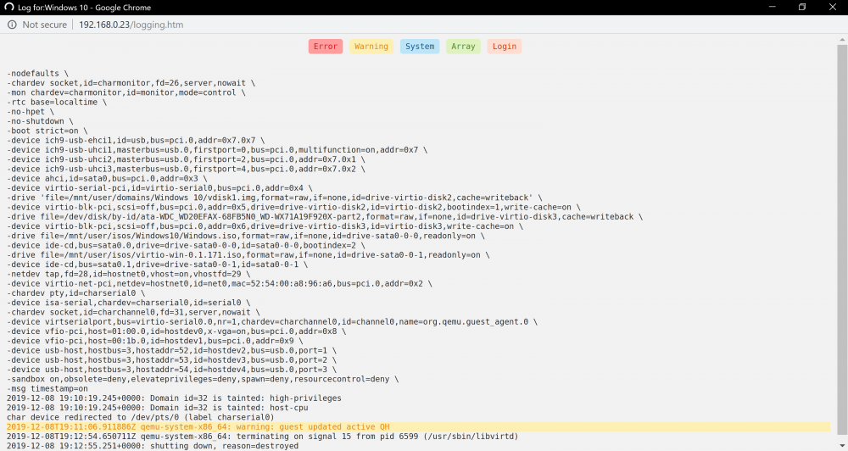Minimize the Chrome log window
Image resolution: width=848 pixels, height=451 pixels.
[x=773, y=7]
